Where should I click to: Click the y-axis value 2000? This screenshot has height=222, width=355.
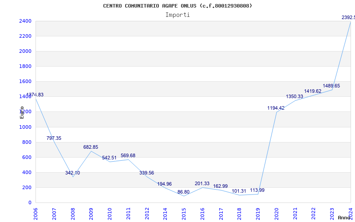(x=25, y=51)
